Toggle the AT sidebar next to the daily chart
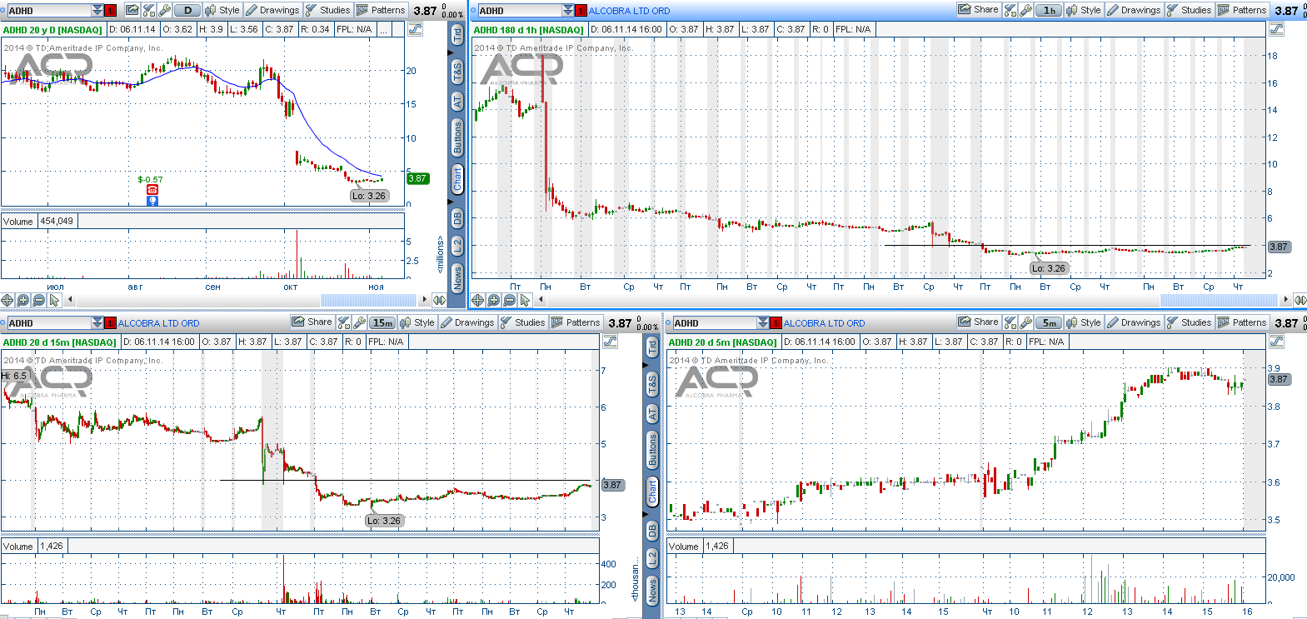 tap(457, 101)
